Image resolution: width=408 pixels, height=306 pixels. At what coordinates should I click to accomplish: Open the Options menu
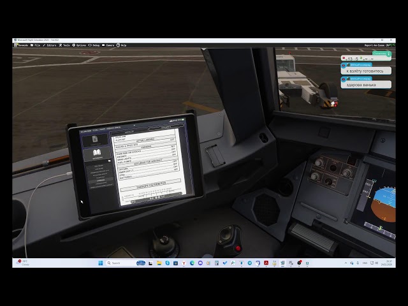coord(79,45)
